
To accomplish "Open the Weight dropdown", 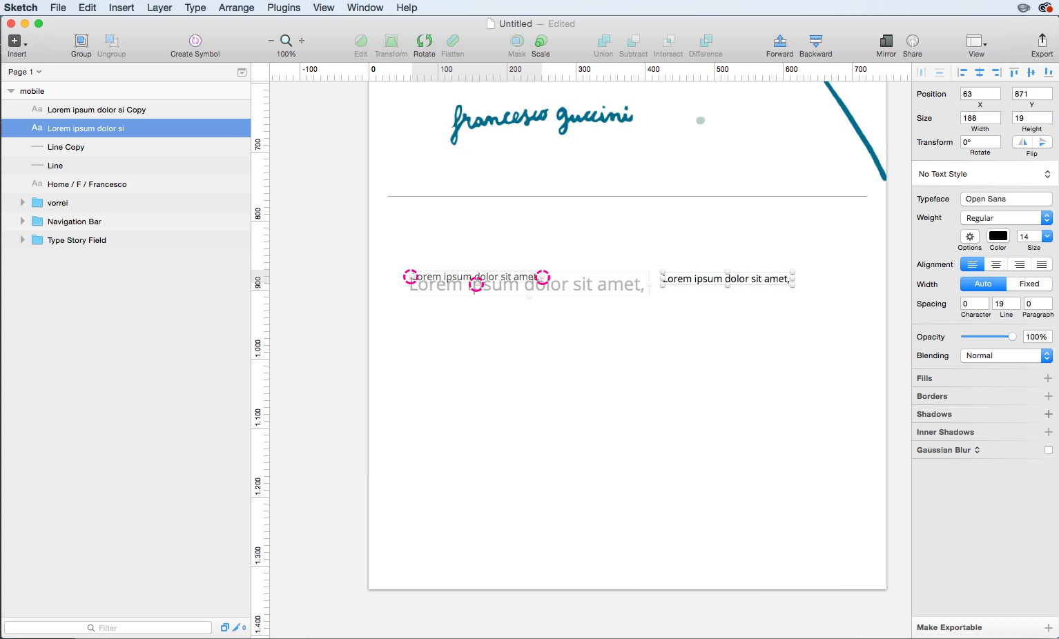I will click(1006, 218).
